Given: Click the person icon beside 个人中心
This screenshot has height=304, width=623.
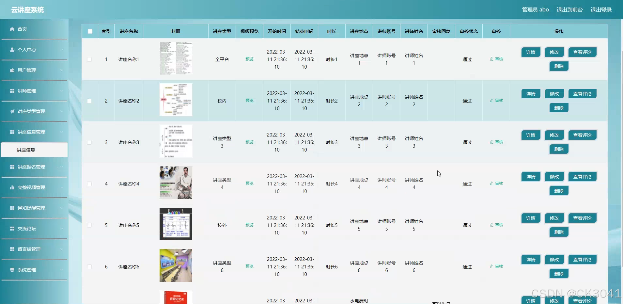Looking at the screenshot, I should pos(12,50).
